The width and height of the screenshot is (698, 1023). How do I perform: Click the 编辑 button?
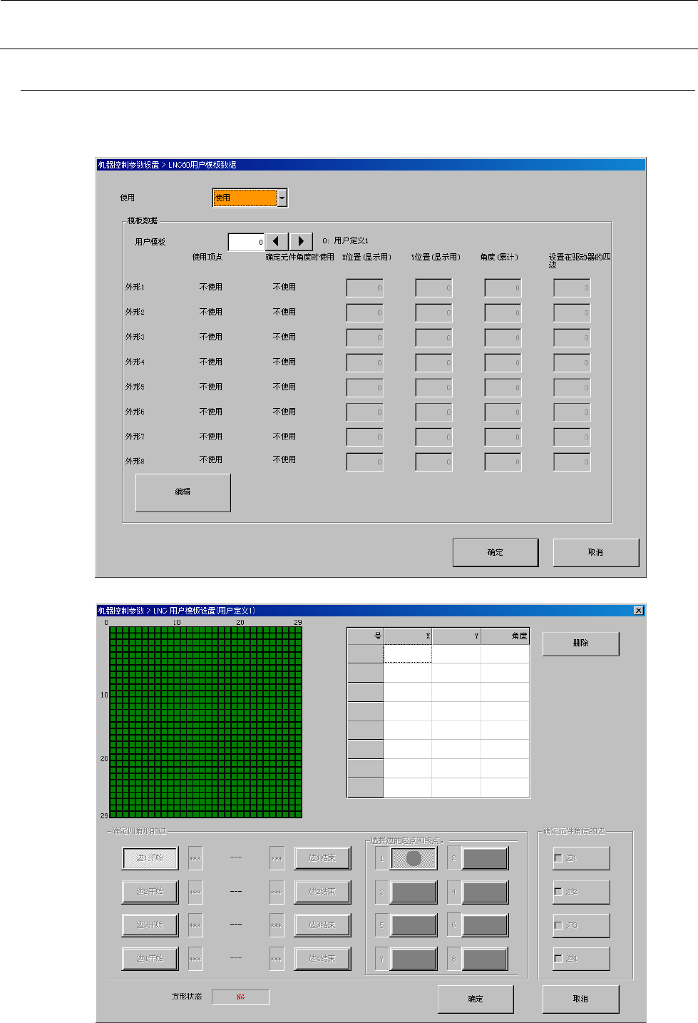tap(183, 492)
